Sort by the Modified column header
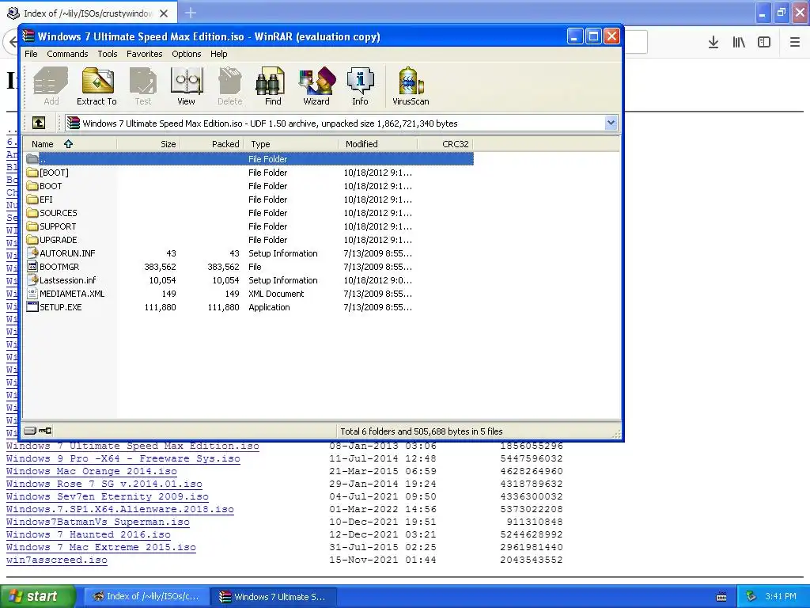The width and height of the screenshot is (810, 608). 377,144
